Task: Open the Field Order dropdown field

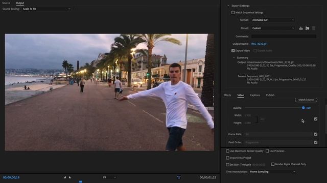Action: (x=278, y=142)
